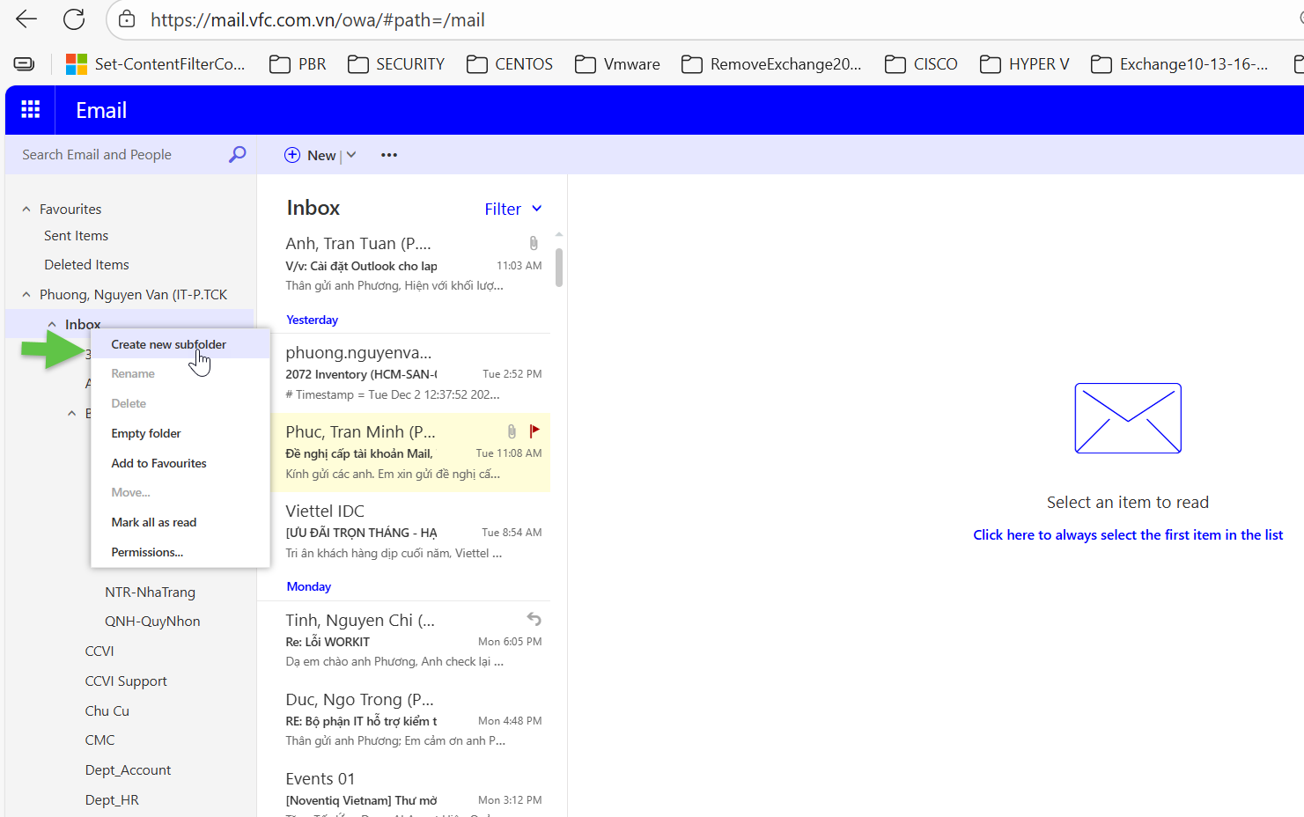The width and height of the screenshot is (1304, 817).
Task: Click the red flag on Phuc's email
Action: point(534,431)
